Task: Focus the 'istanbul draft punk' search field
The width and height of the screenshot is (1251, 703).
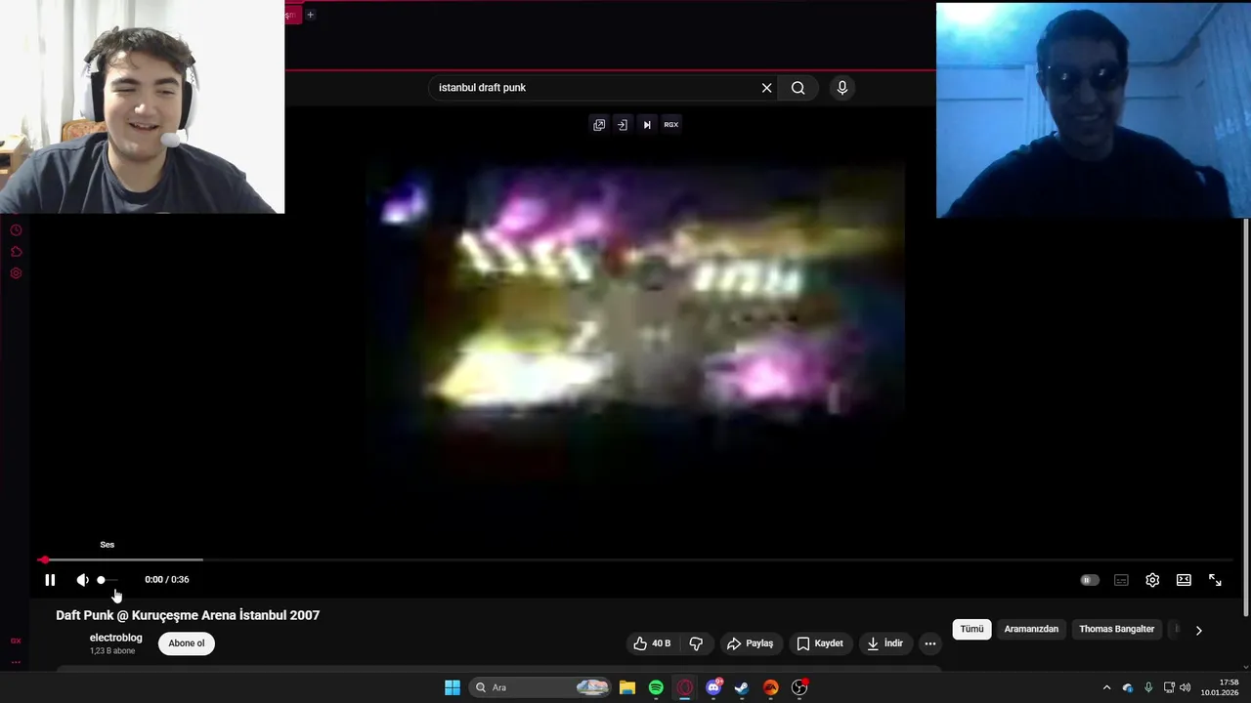Action: click(596, 88)
